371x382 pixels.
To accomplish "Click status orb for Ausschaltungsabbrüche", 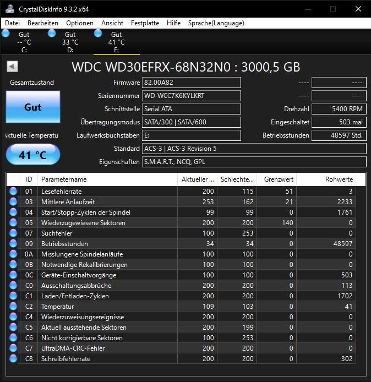I will 13,285.
